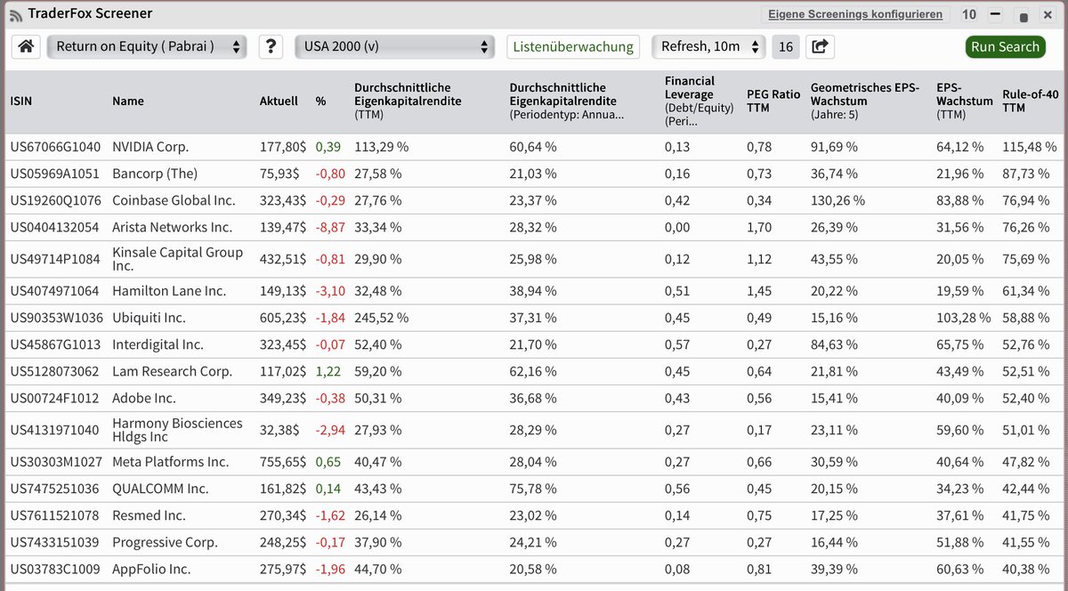Sort by Name column header
The height and width of the screenshot is (591, 1068).
(128, 101)
